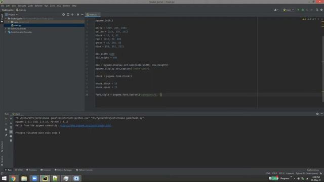Click Snake game breadcrumb in navigation bar
Image resolution: width=324 pixels, height=182 pixels.
[8, 10]
